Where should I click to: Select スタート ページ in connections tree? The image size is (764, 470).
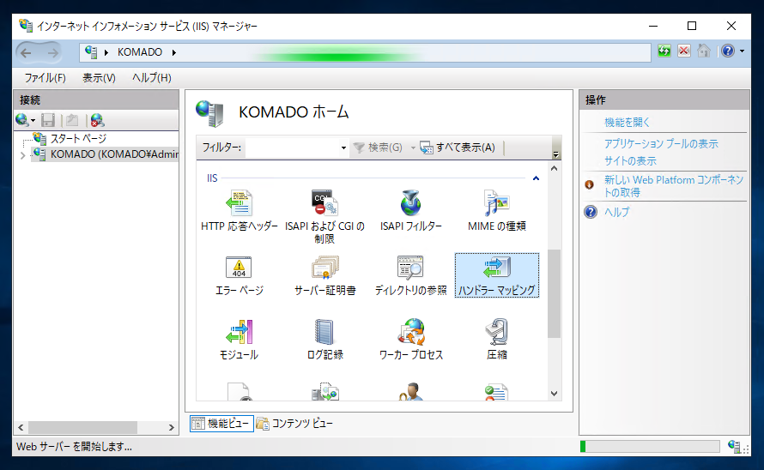coord(78,139)
